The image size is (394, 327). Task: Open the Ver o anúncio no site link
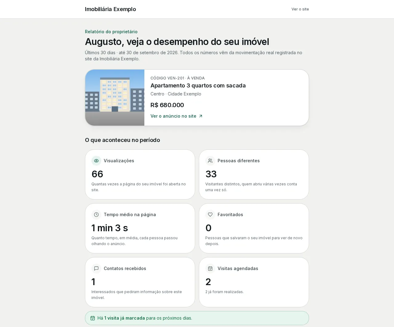click(176, 116)
